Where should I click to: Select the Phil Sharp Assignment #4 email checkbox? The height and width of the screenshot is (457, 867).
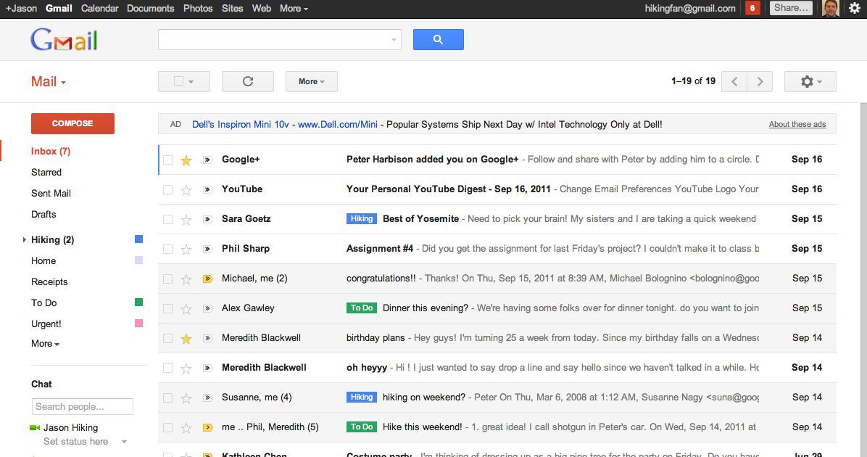click(x=168, y=249)
